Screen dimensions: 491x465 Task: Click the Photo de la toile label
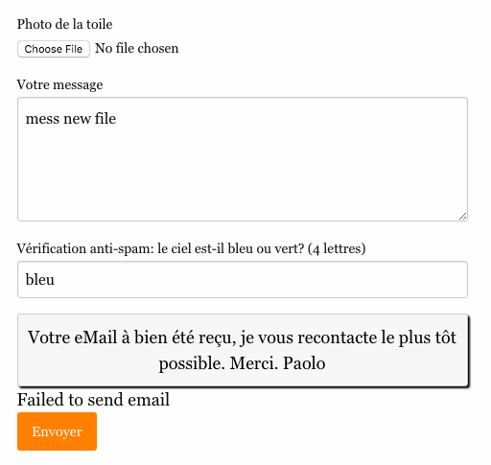[64, 24]
